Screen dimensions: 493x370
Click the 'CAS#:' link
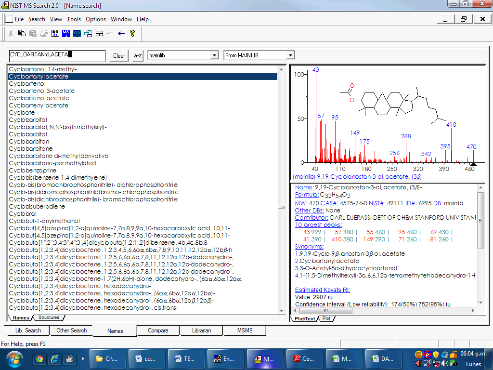[x=329, y=203]
